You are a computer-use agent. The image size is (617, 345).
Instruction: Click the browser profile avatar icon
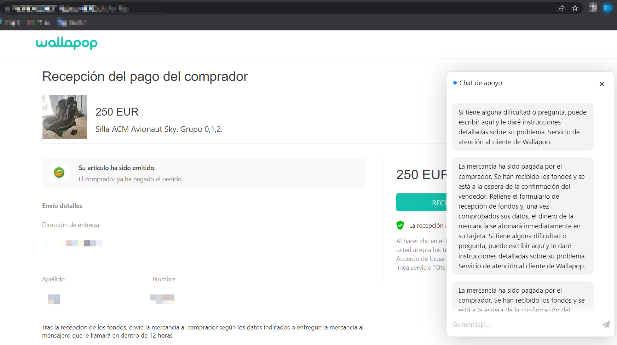click(593, 8)
